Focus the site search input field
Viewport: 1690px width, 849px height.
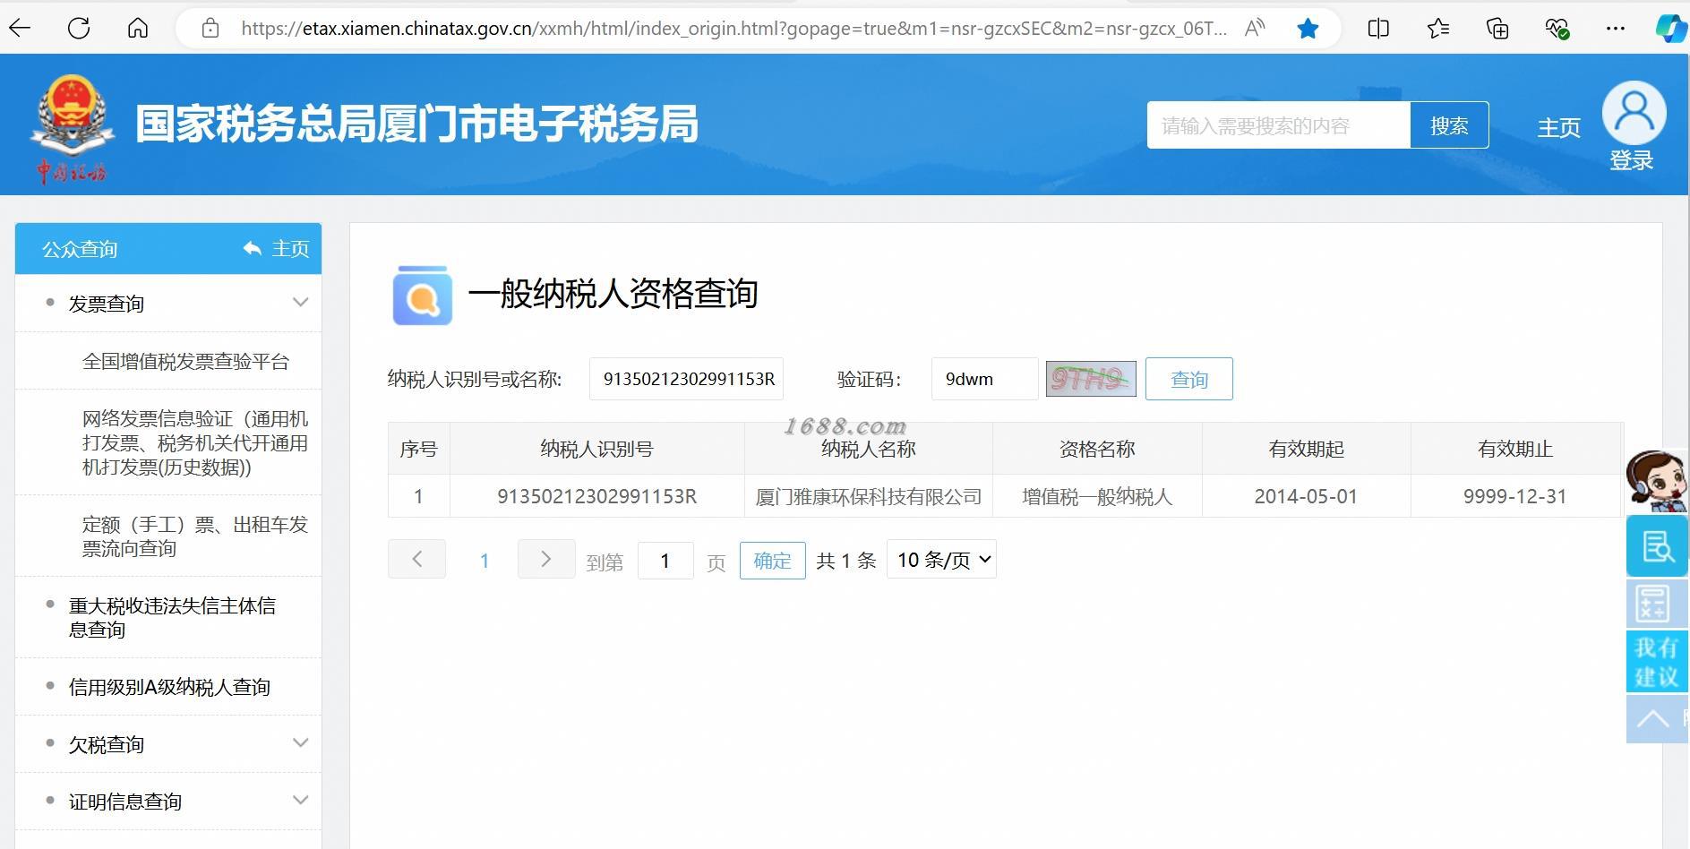point(1279,125)
